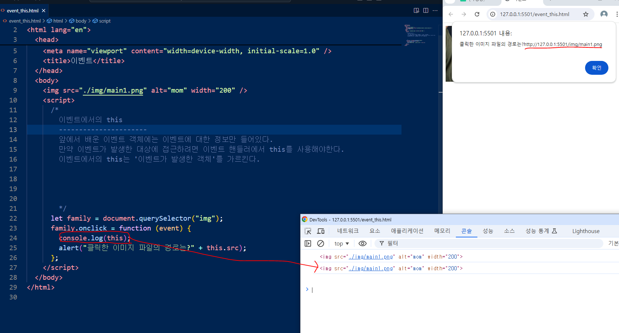Open the 소스 tab in DevTools
This screenshot has height=333, width=619.
pyautogui.click(x=509, y=231)
